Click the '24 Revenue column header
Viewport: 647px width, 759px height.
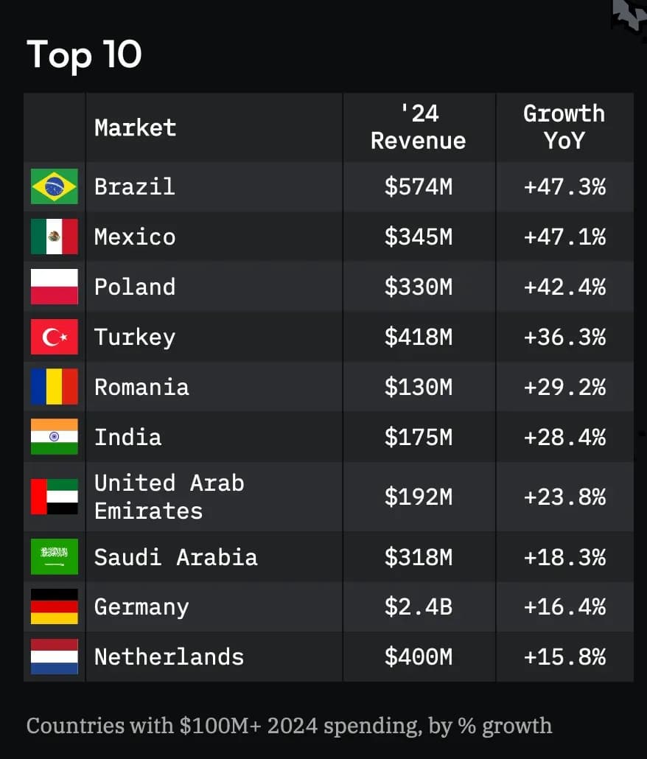(x=419, y=127)
